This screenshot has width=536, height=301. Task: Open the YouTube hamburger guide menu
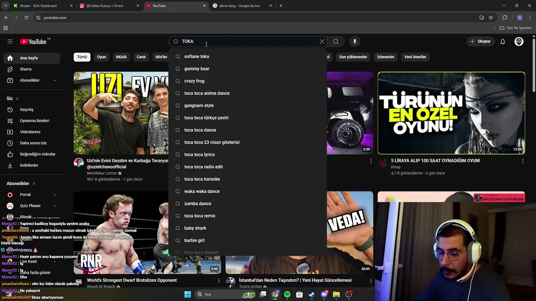click(10, 41)
